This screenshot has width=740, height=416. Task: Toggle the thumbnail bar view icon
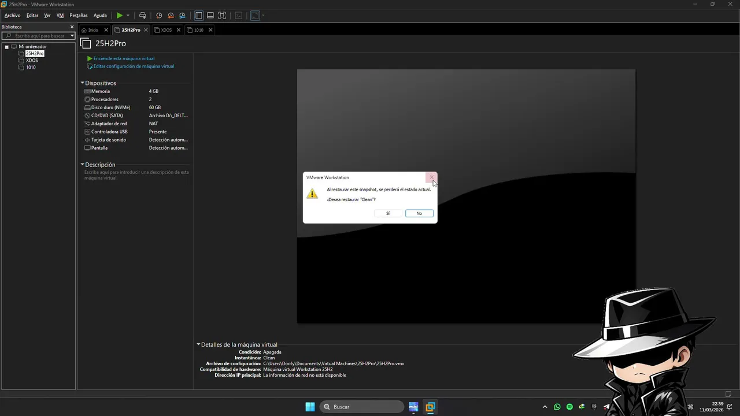pos(210,16)
